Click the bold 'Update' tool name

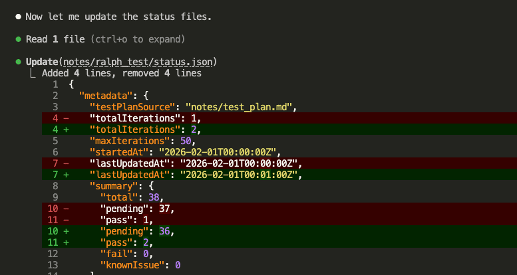(42, 62)
